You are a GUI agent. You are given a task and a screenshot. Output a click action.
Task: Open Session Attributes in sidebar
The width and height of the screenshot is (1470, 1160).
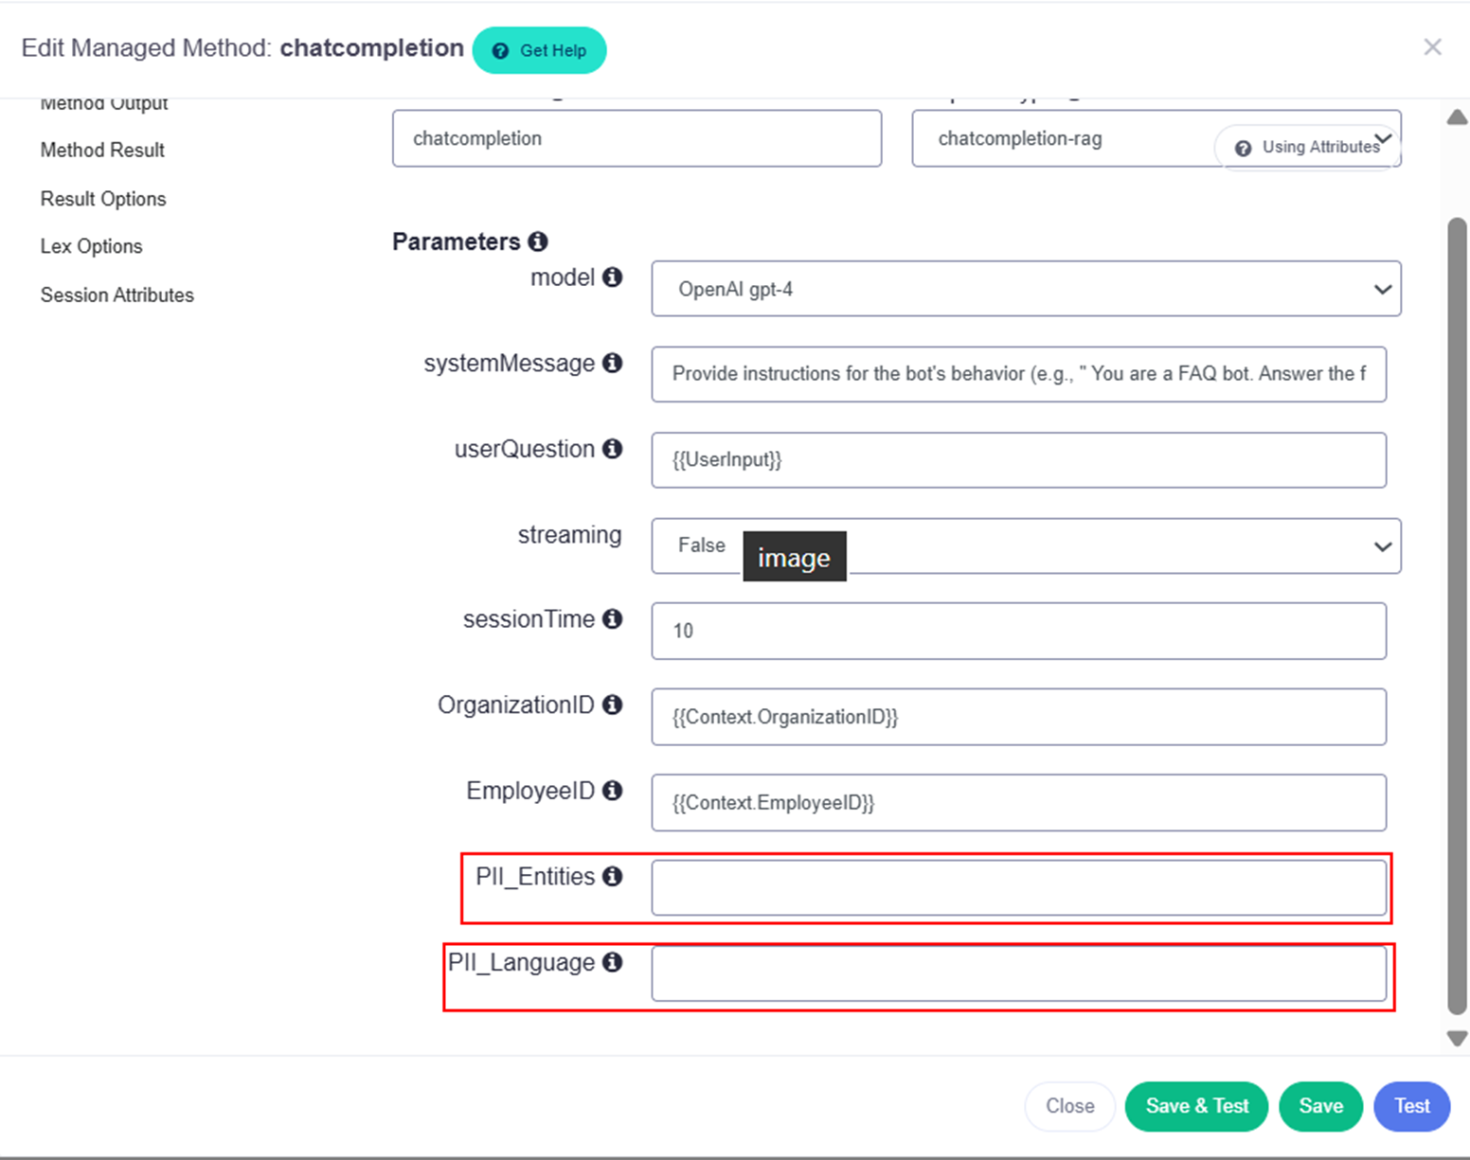tap(117, 294)
